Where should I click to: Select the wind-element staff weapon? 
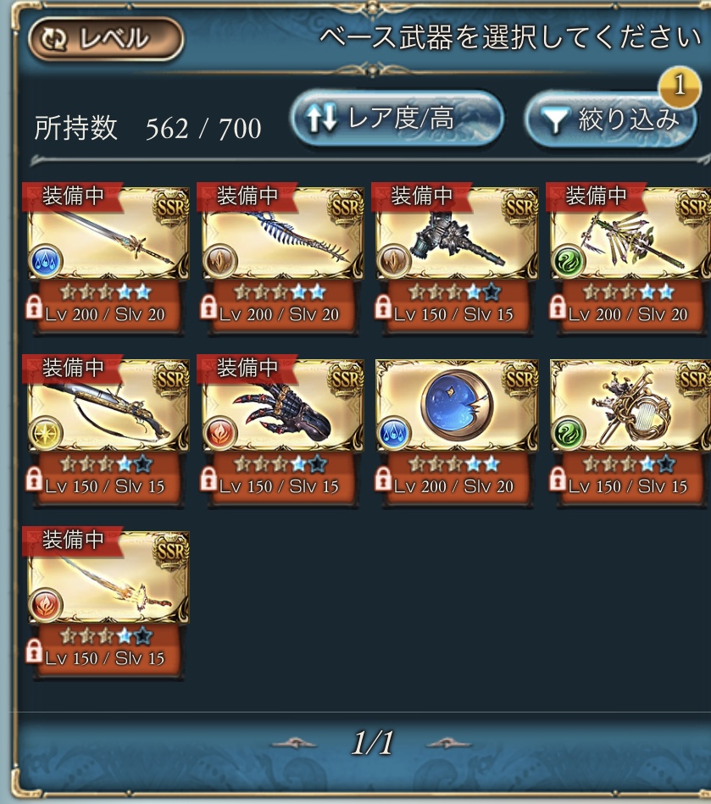pyautogui.click(x=630, y=259)
